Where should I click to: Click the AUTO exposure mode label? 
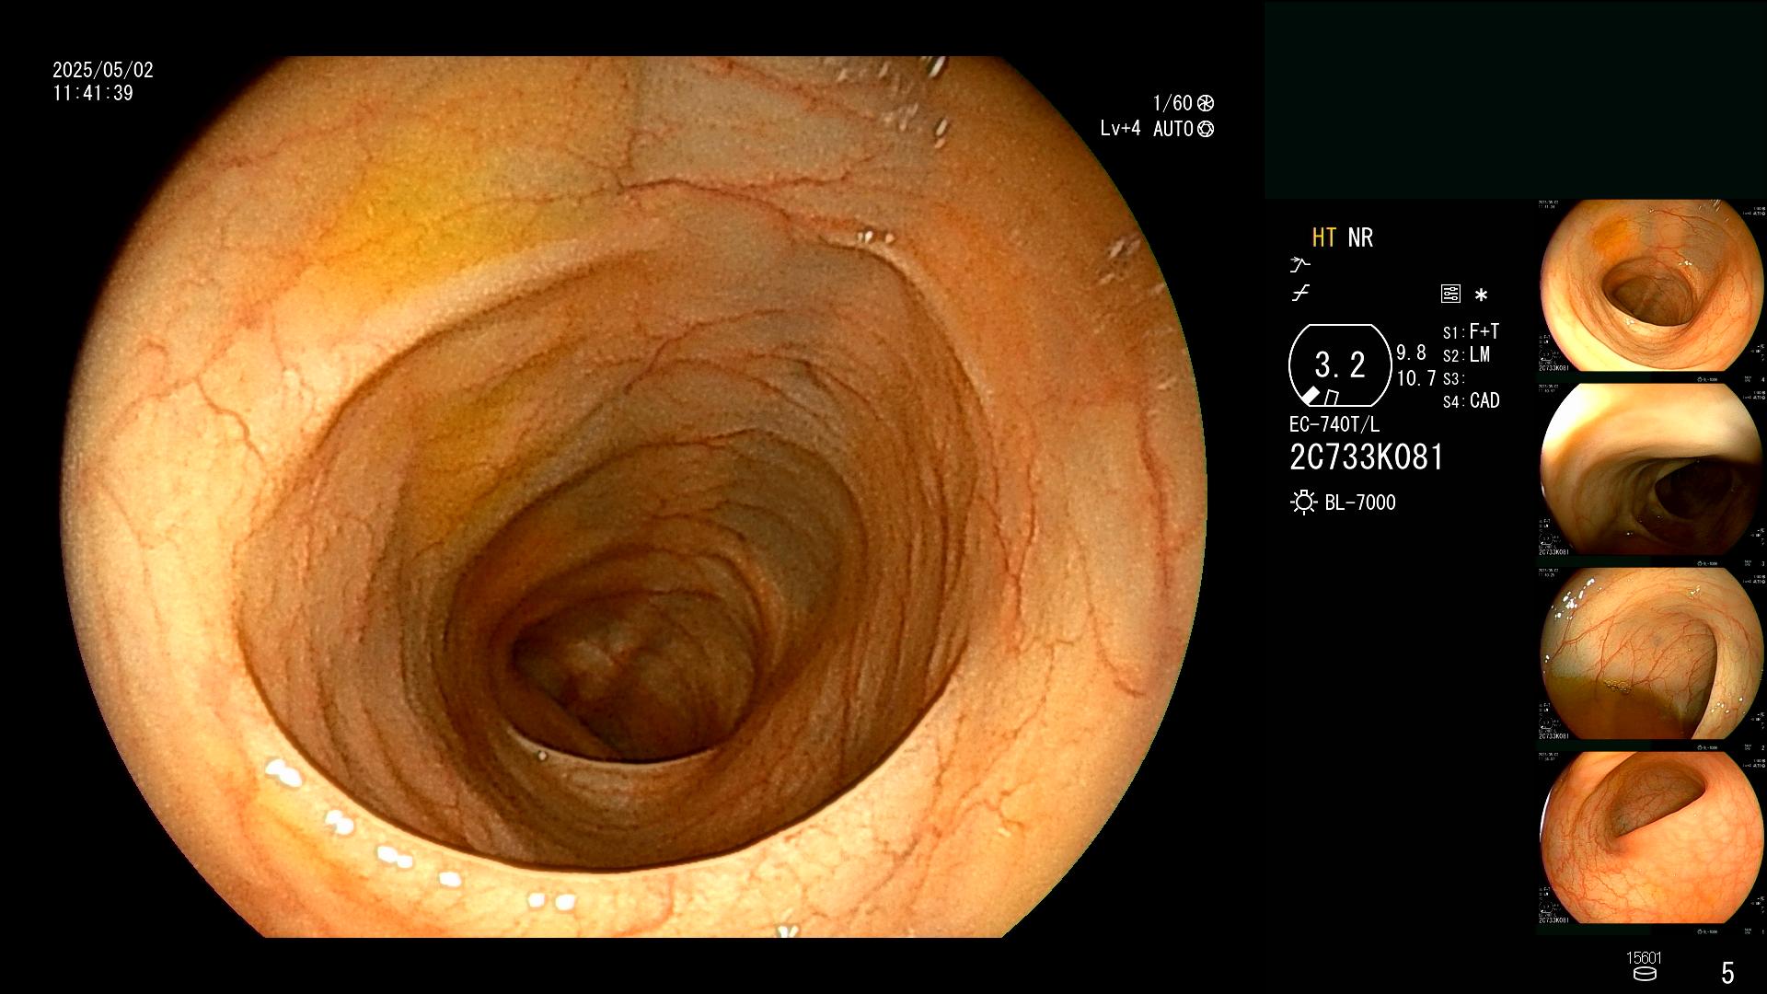pyautogui.click(x=1173, y=129)
